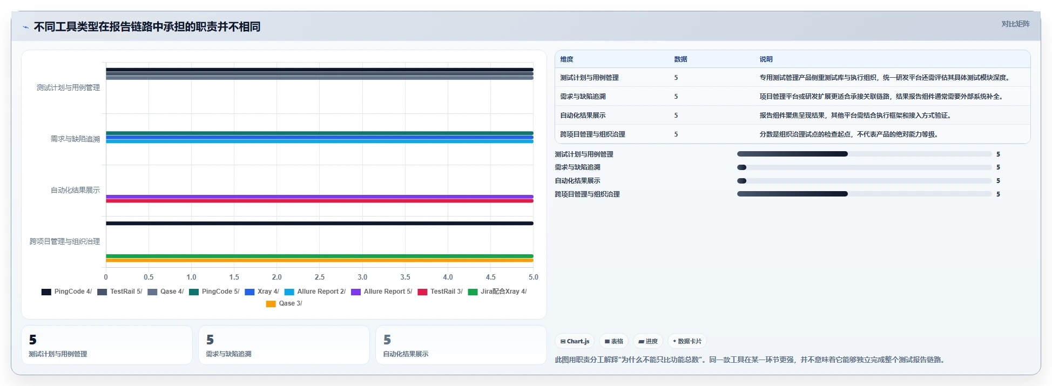Image resolution: width=1052 pixels, height=386 pixels.
Task: Click x-axis tick 0.5
Action: click(149, 277)
